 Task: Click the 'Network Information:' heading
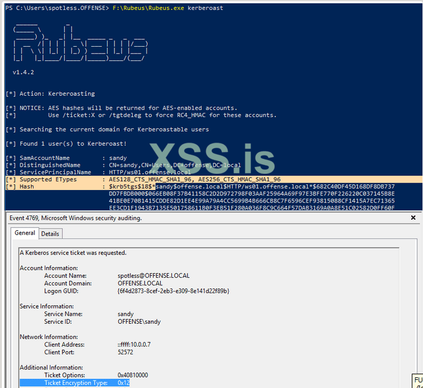click(x=49, y=337)
